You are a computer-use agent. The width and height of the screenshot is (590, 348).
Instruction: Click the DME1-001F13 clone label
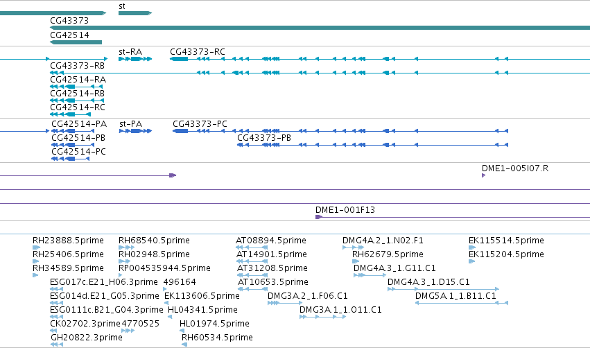345,210
